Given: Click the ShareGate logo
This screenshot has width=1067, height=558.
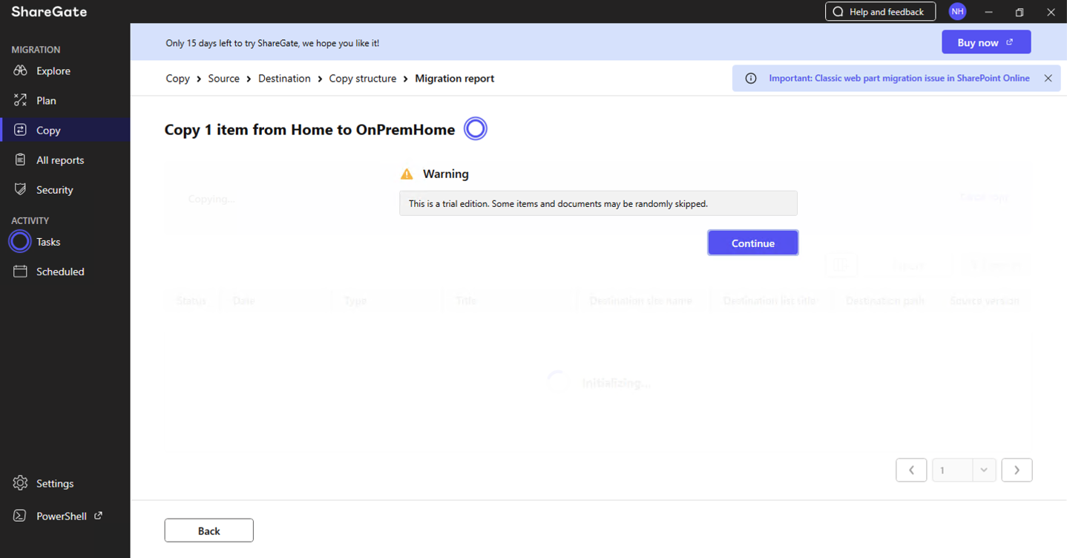Looking at the screenshot, I should (49, 12).
